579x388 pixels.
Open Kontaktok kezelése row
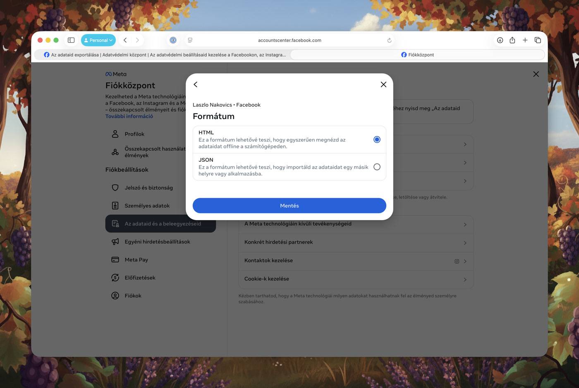[x=356, y=261]
